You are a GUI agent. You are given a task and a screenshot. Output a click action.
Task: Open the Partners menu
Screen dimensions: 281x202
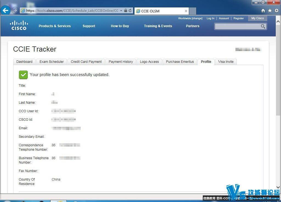[x=193, y=26]
